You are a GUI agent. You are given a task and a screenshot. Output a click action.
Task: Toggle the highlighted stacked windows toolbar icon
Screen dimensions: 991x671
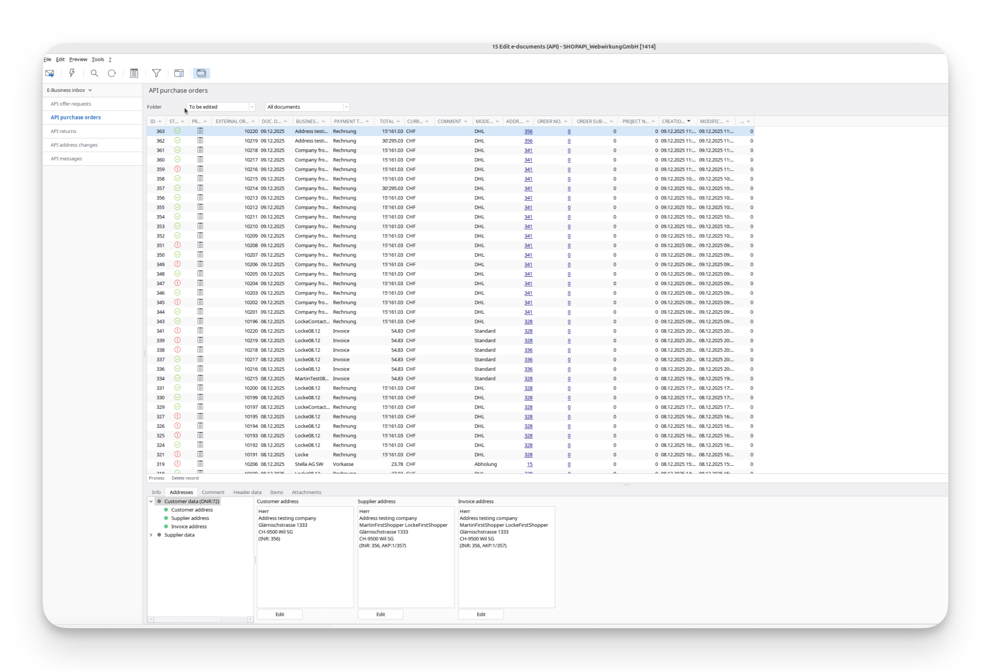pos(201,73)
